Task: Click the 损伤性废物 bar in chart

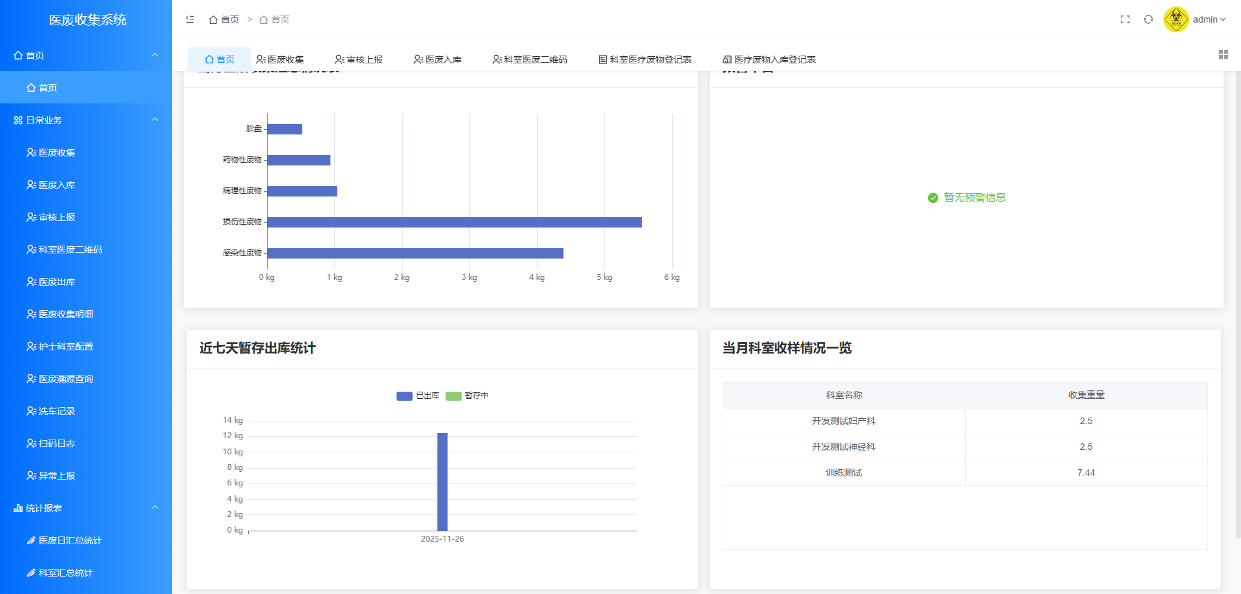Action: pos(454,222)
